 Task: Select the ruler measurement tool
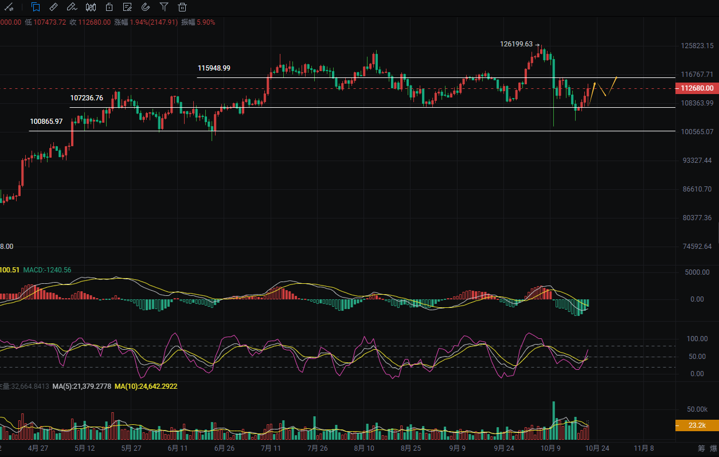[53, 7]
